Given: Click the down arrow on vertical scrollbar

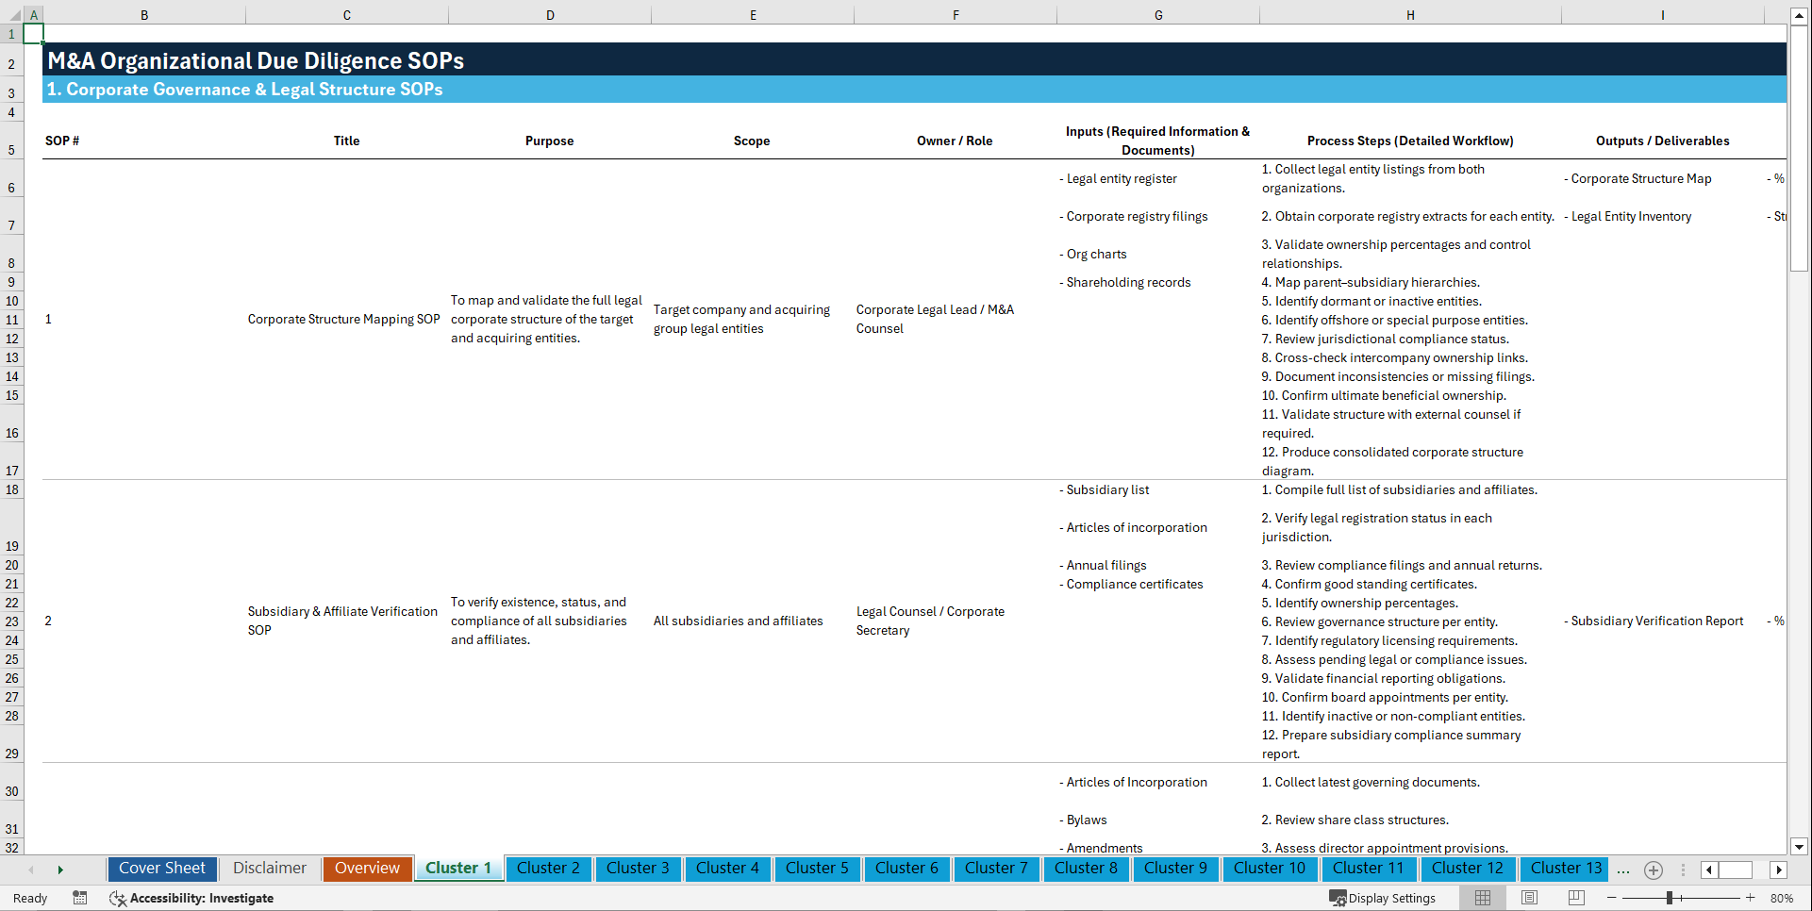Looking at the screenshot, I should coord(1800,847).
